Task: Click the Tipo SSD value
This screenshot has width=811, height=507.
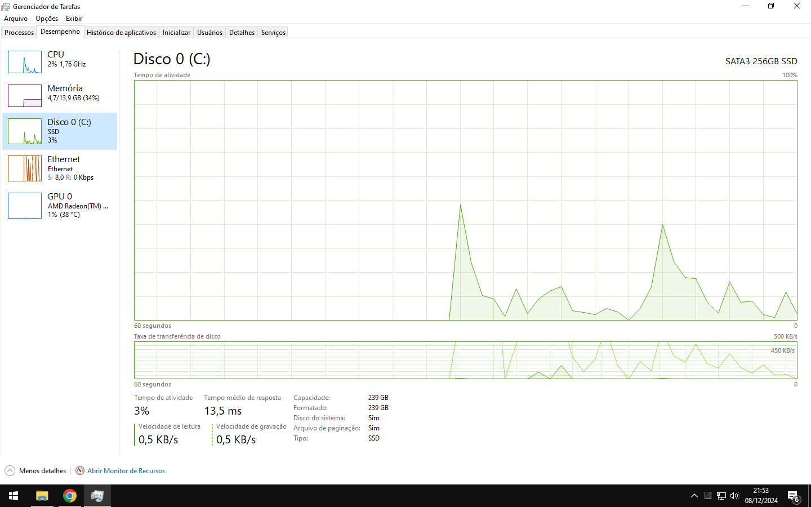Action: point(374,438)
